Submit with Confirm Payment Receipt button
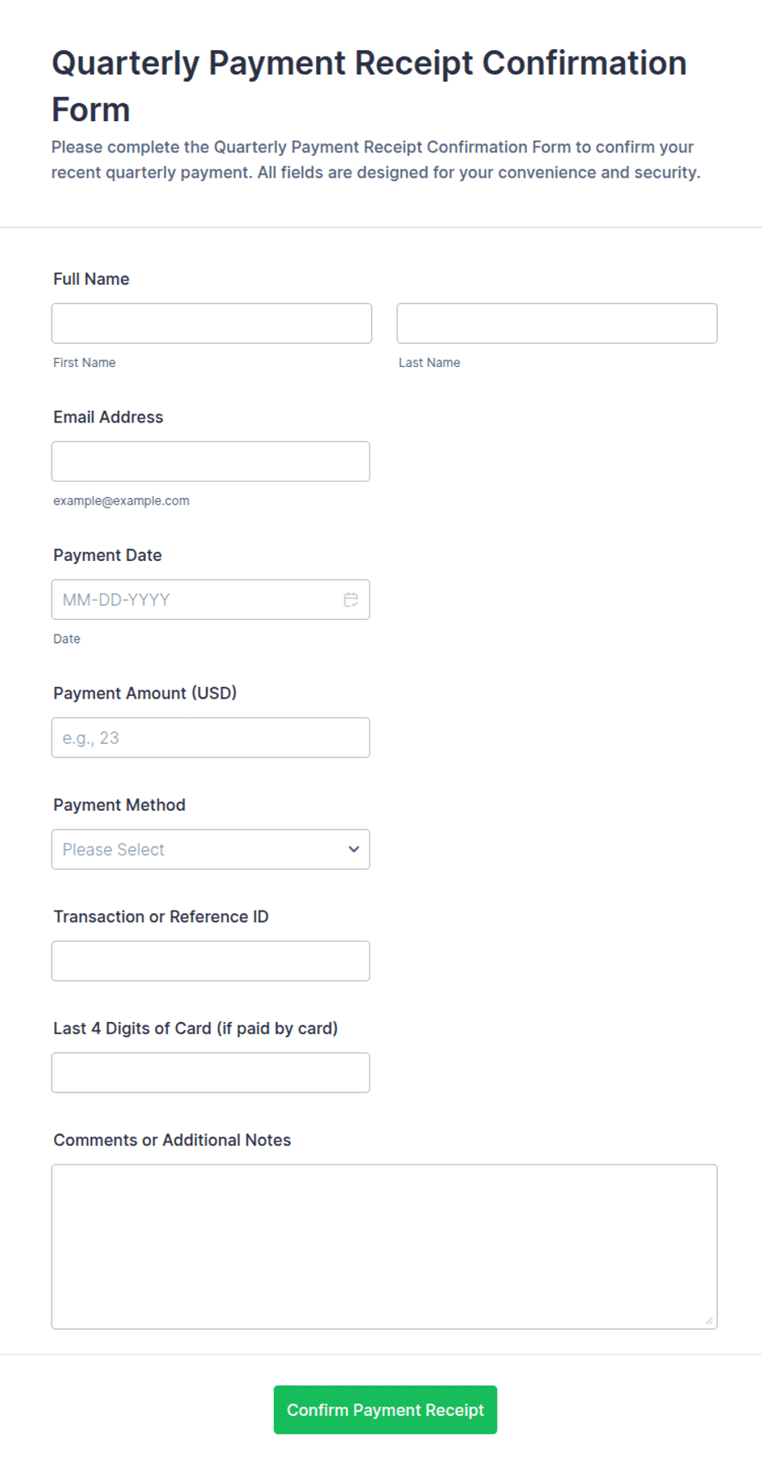Screen dimensions: 762x1474 click(x=385, y=1410)
